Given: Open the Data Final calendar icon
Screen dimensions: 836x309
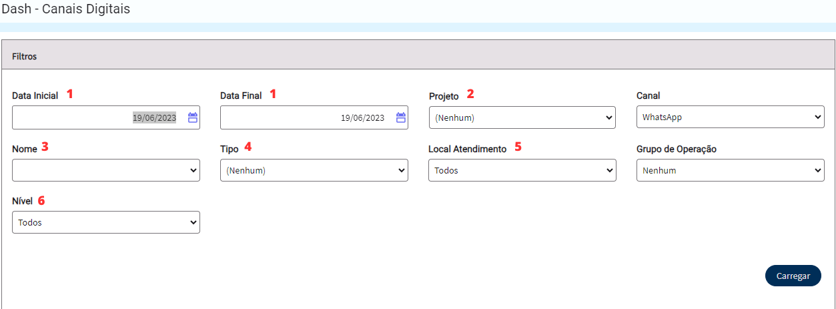Looking at the screenshot, I should pos(401,117).
